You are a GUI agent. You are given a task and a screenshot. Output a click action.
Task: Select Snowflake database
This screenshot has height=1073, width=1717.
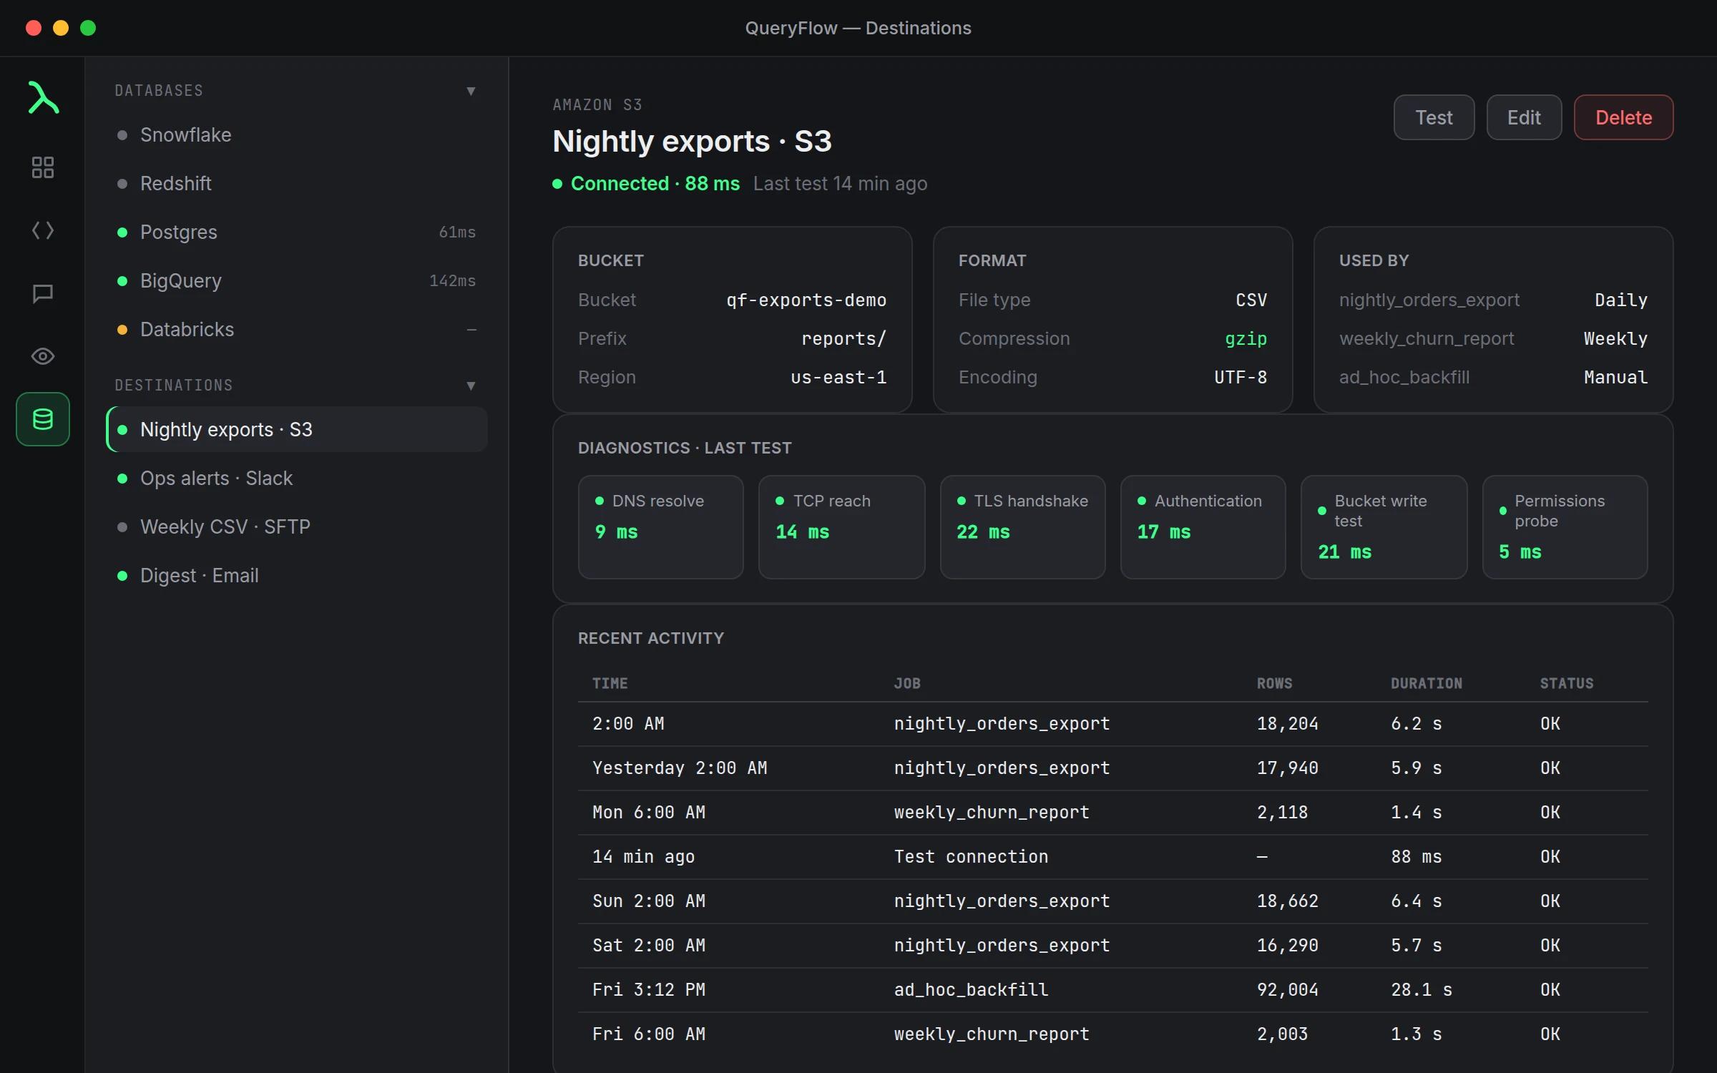(x=297, y=135)
